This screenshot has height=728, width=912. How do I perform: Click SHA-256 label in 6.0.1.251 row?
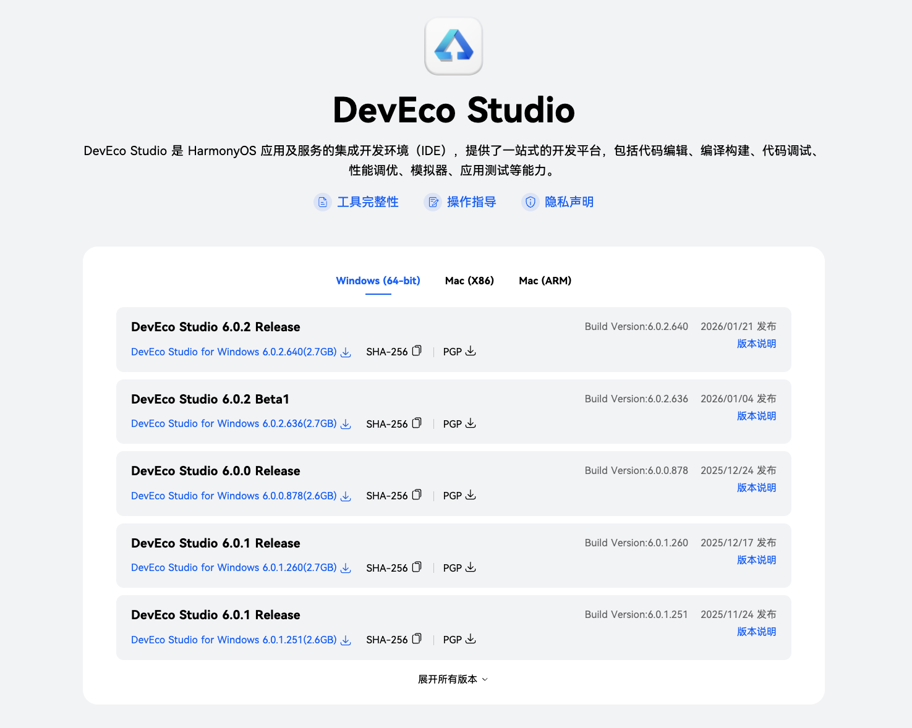click(387, 640)
